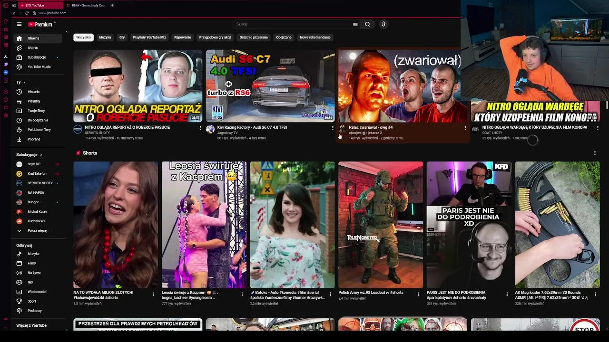Open options menu for Audi S6 C7 video
Image resolution: width=609 pixels, height=342 pixels.
tap(333, 128)
